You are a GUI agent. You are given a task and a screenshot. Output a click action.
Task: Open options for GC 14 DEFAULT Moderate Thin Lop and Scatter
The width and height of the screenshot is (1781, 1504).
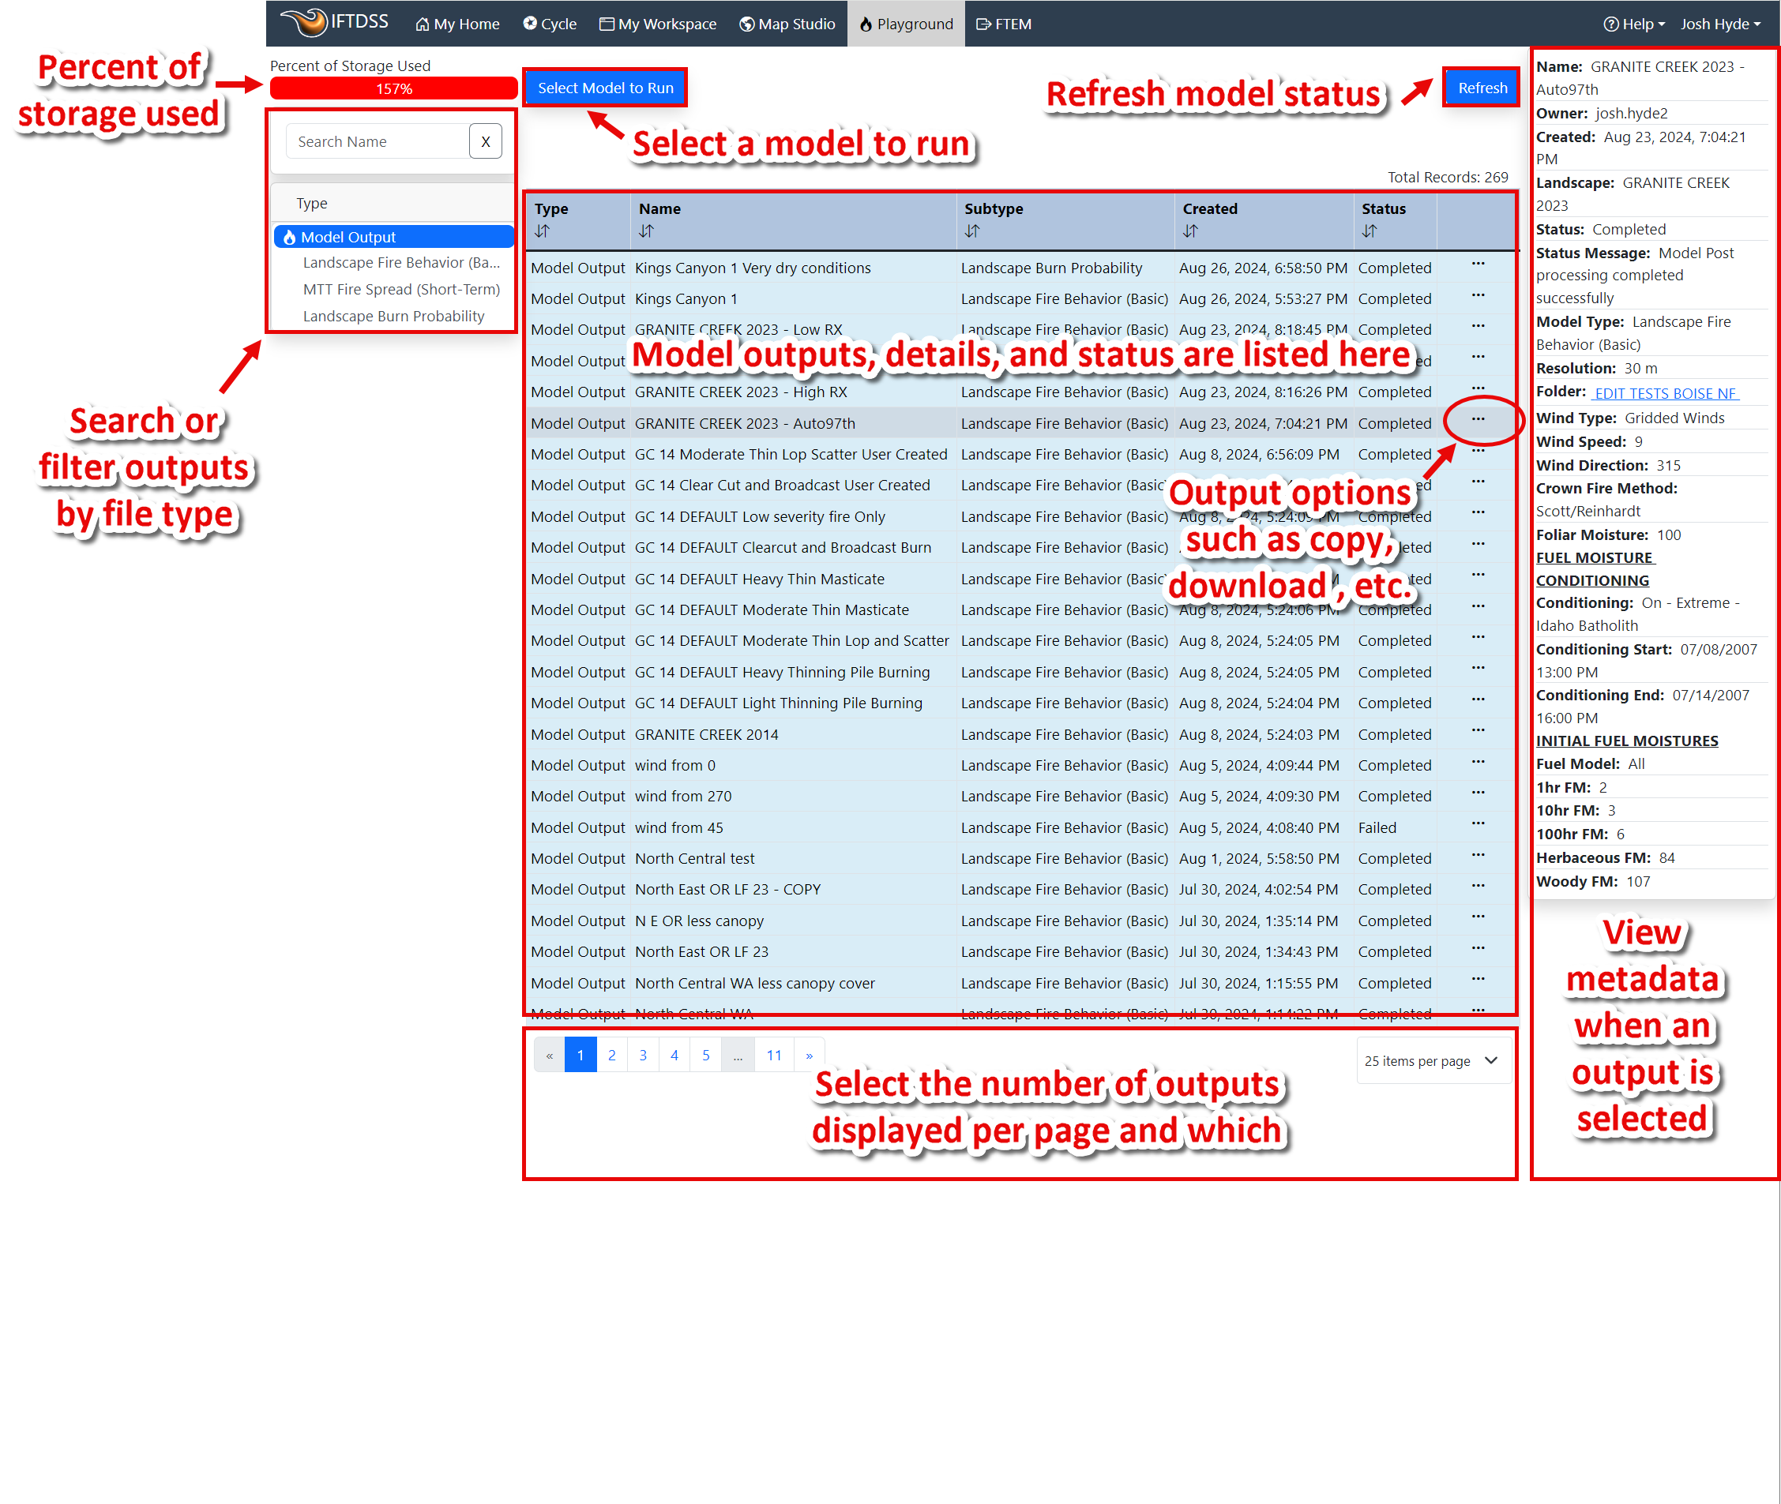pos(1478,638)
